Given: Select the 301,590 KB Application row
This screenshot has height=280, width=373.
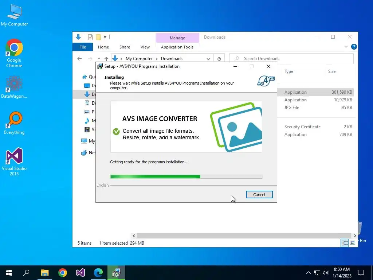Looking at the screenshot, I should (x=316, y=92).
